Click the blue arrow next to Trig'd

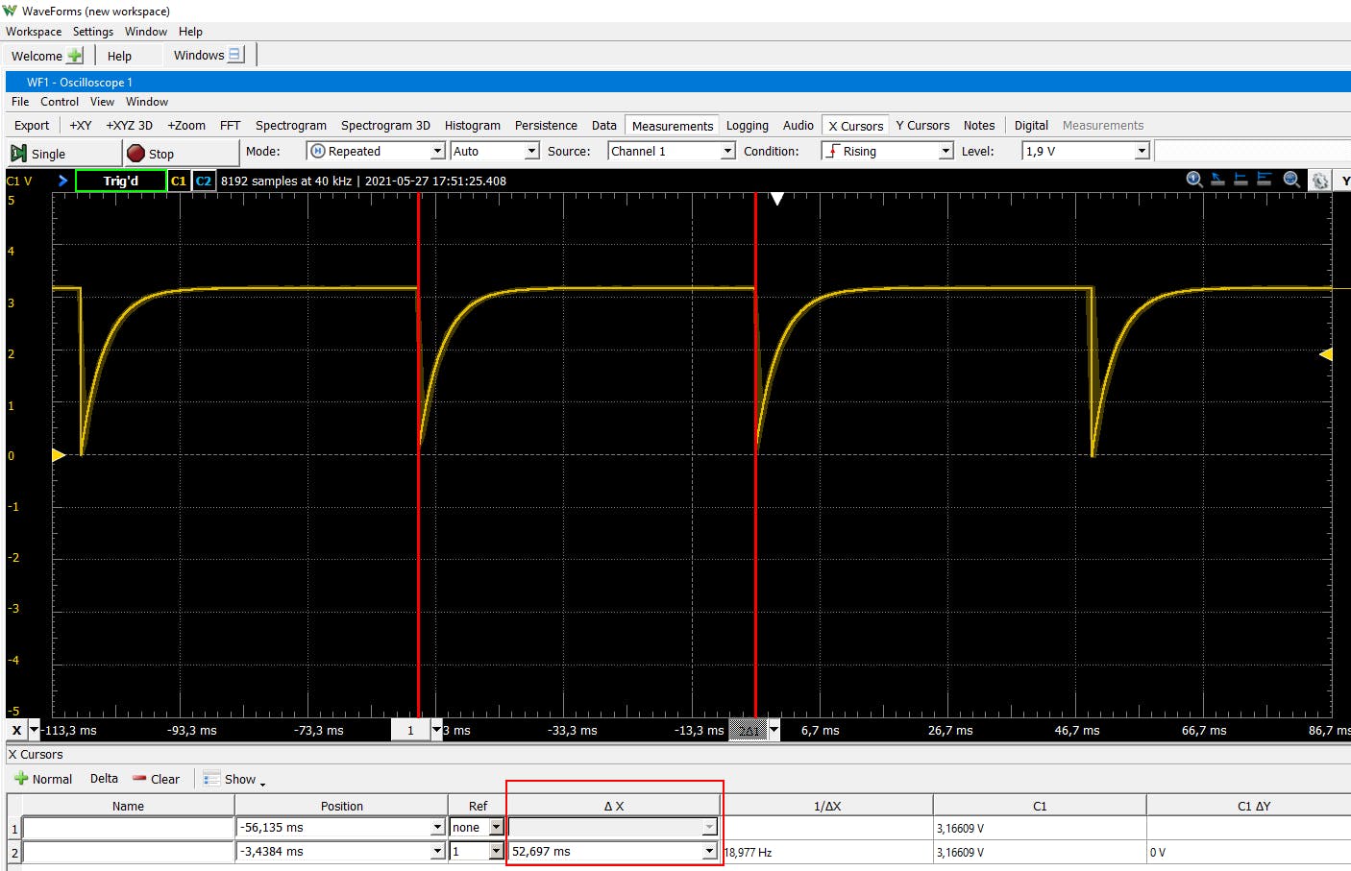click(62, 181)
